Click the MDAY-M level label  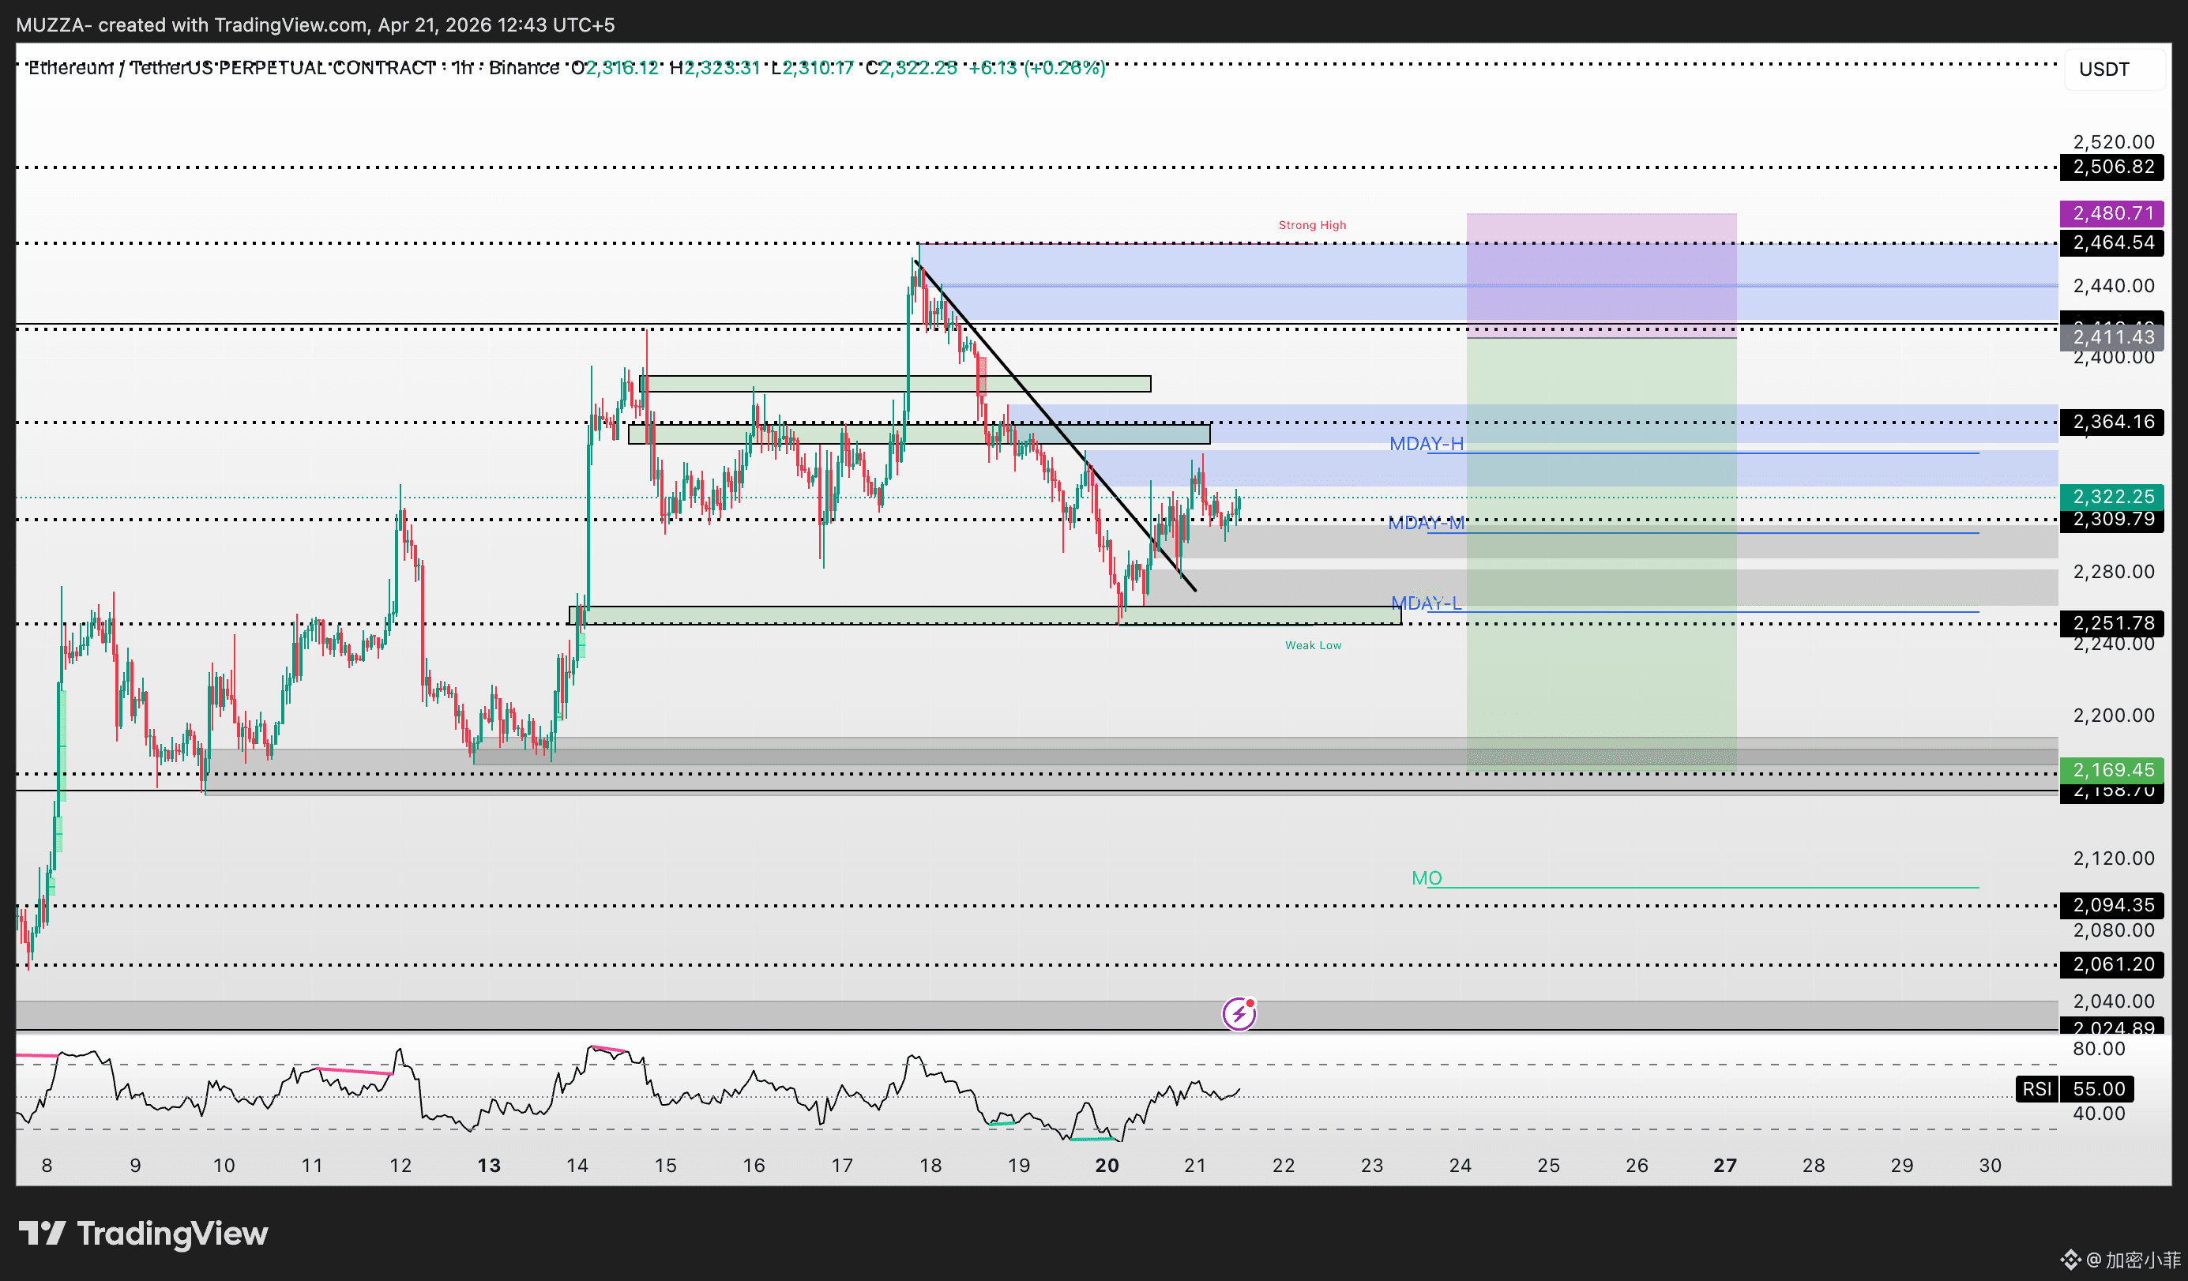tap(1426, 523)
